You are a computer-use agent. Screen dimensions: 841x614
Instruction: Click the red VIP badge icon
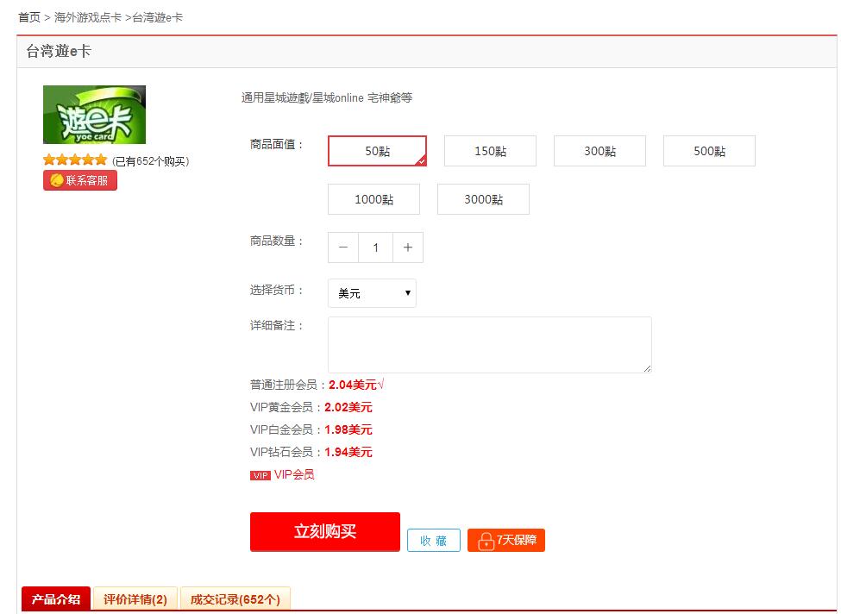(260, 476)
